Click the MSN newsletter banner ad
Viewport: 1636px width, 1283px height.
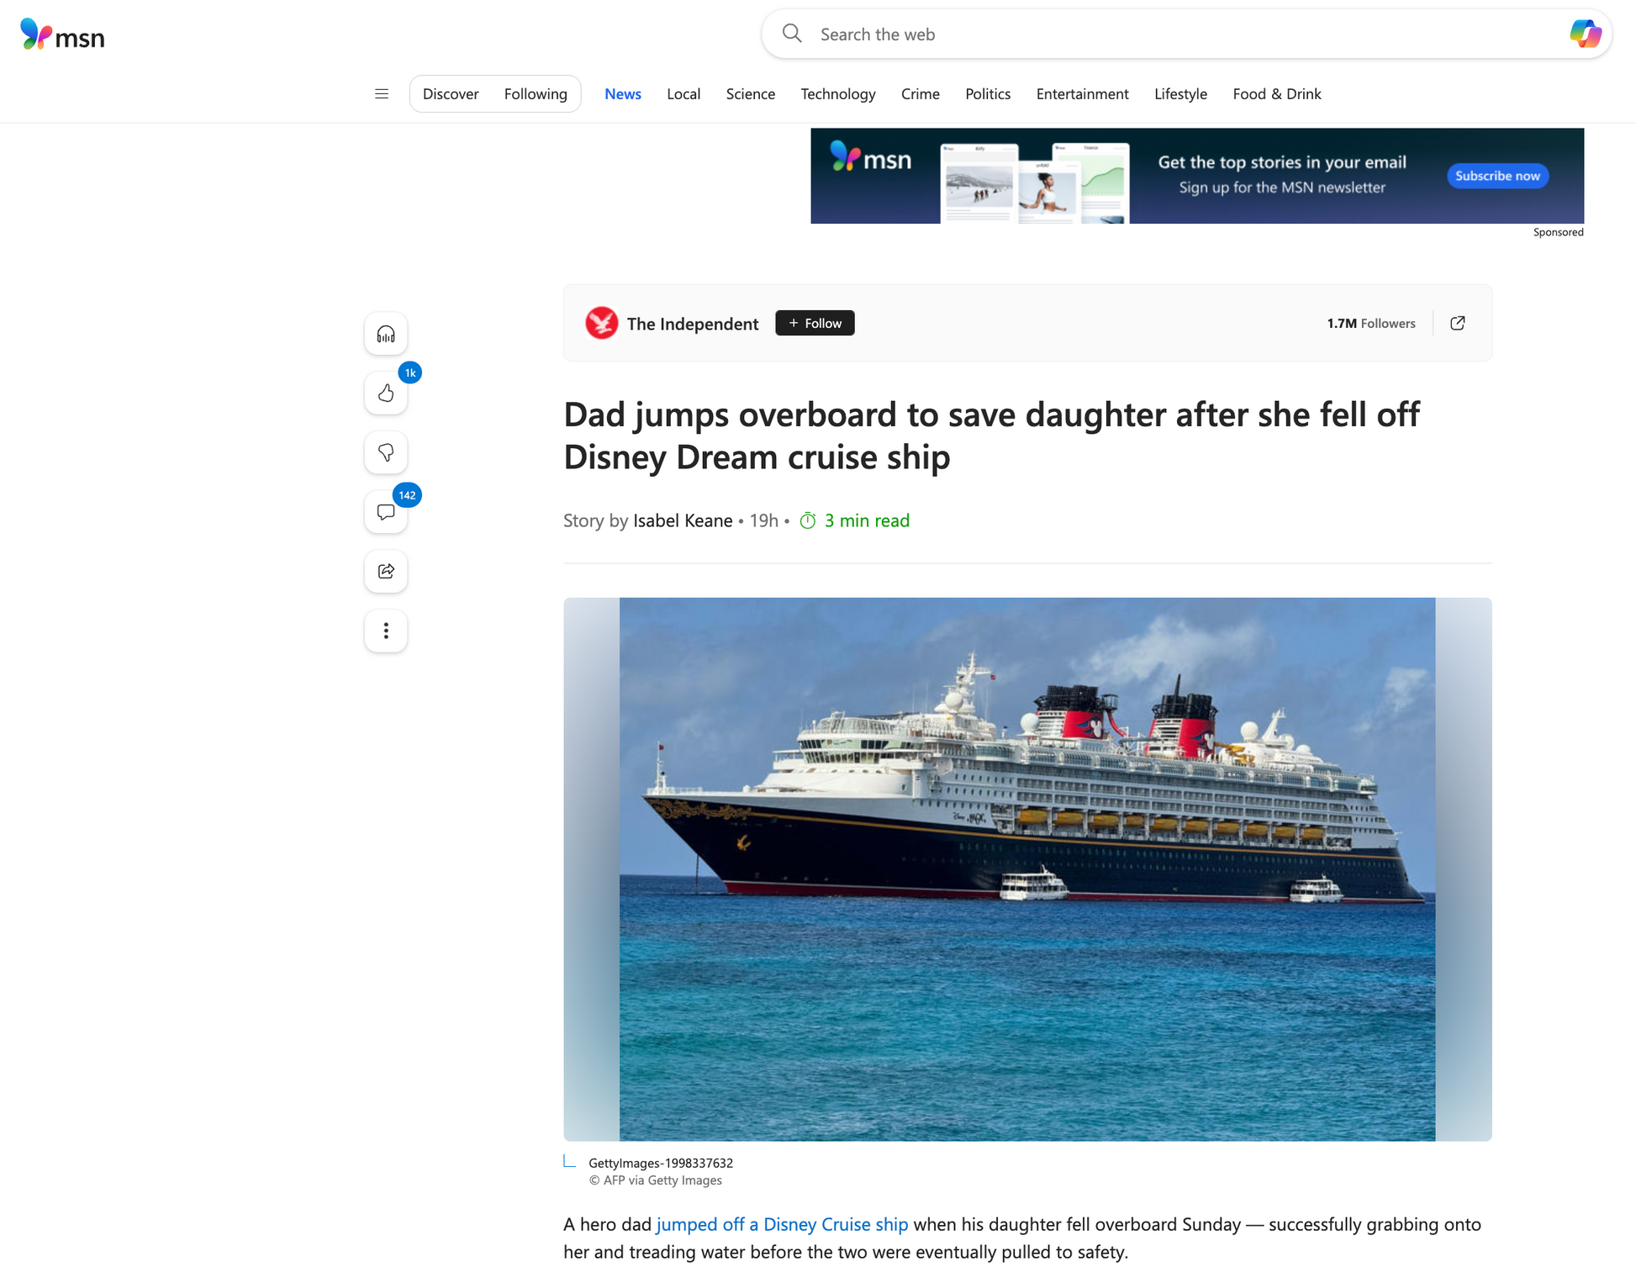(x=1197, y=176)
